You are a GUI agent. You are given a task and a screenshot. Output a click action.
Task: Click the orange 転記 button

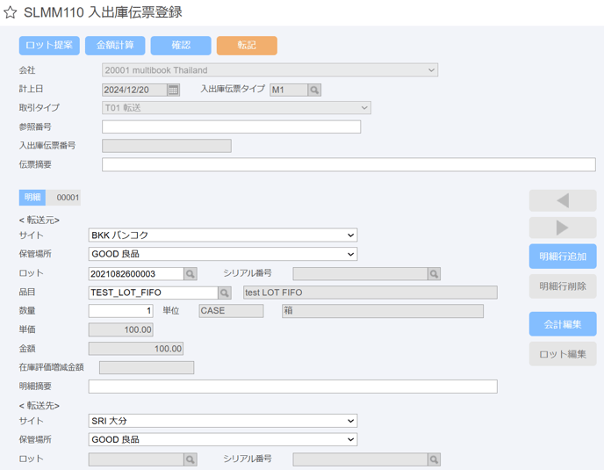[247, 46]
